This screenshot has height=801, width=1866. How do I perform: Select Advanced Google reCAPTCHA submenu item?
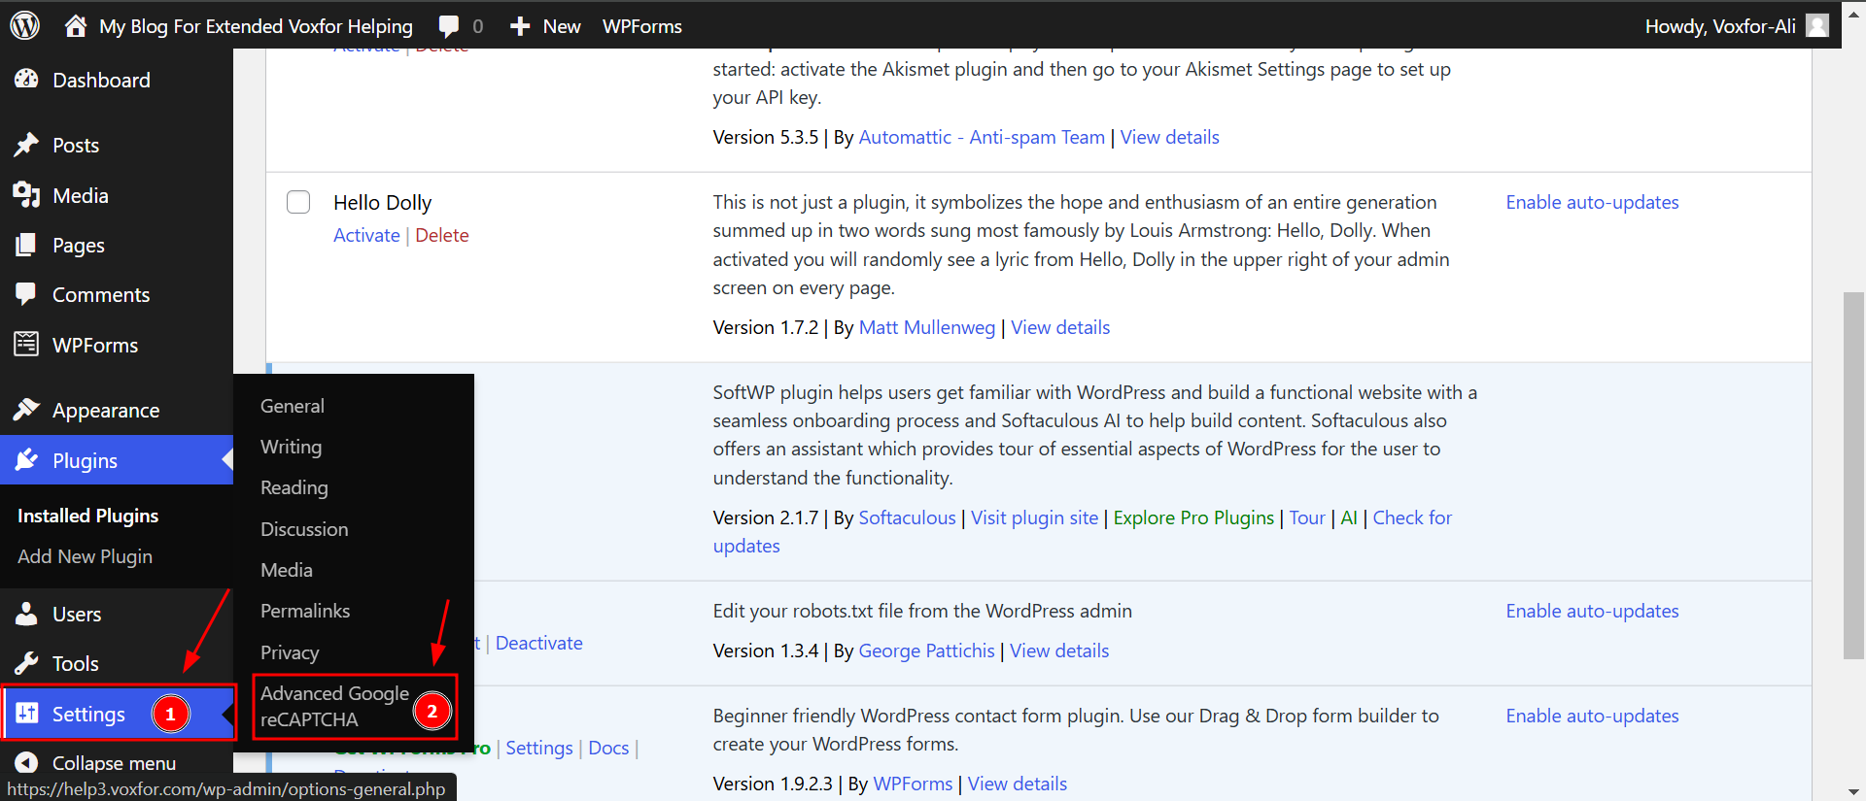click(334, 706)
